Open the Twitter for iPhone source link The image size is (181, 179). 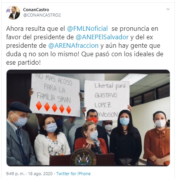(x=73, y=174)
